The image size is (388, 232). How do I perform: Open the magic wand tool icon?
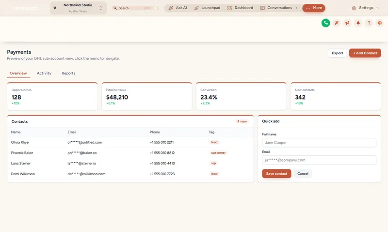click(x=337, y=23)
